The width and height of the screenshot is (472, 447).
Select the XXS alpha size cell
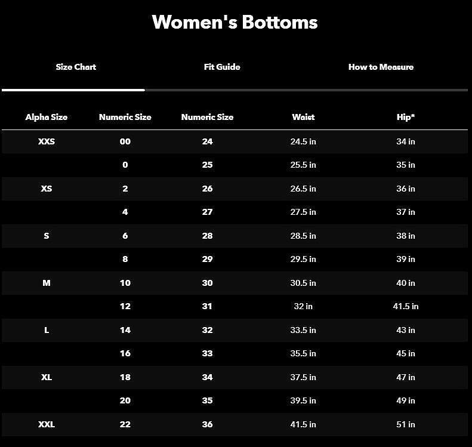tap(47, 141)
